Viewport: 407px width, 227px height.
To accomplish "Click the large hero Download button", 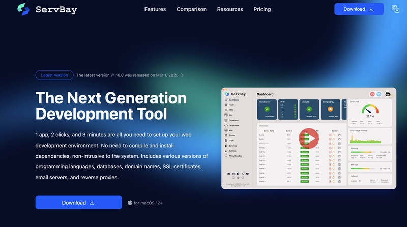I will click(x=78, y=203).
